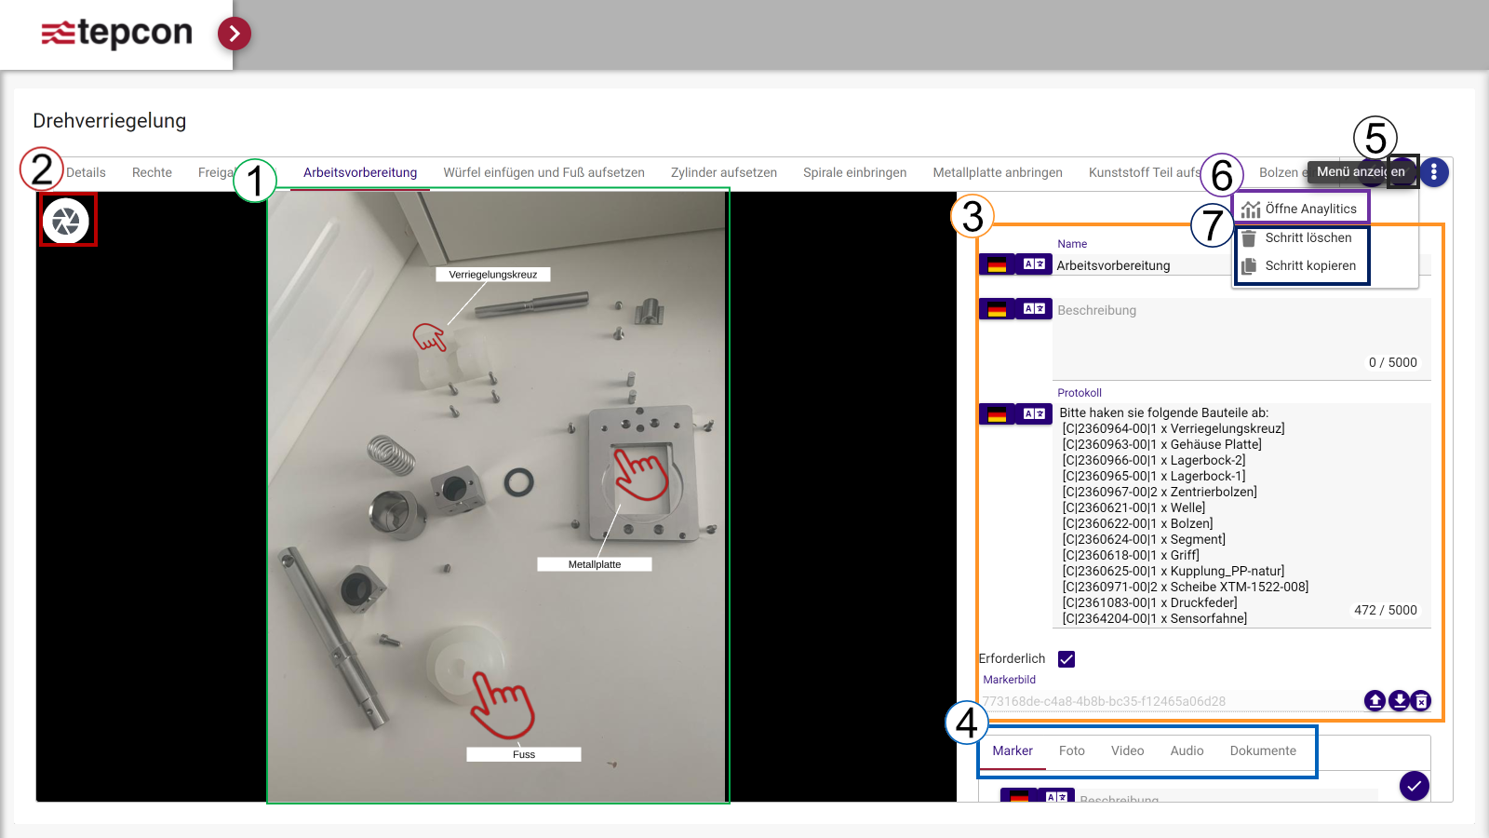
Task: Confirm with the round checkmark button
Action: point(1414,786)
